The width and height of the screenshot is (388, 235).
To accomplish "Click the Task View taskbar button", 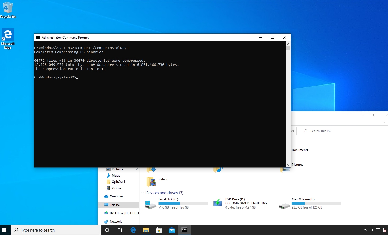I will (x=120, y=230).
